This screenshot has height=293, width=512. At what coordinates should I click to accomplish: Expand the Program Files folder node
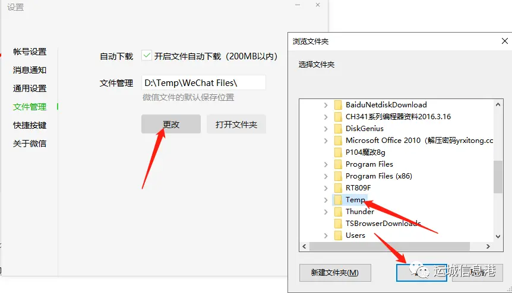[x=325, y=164]
